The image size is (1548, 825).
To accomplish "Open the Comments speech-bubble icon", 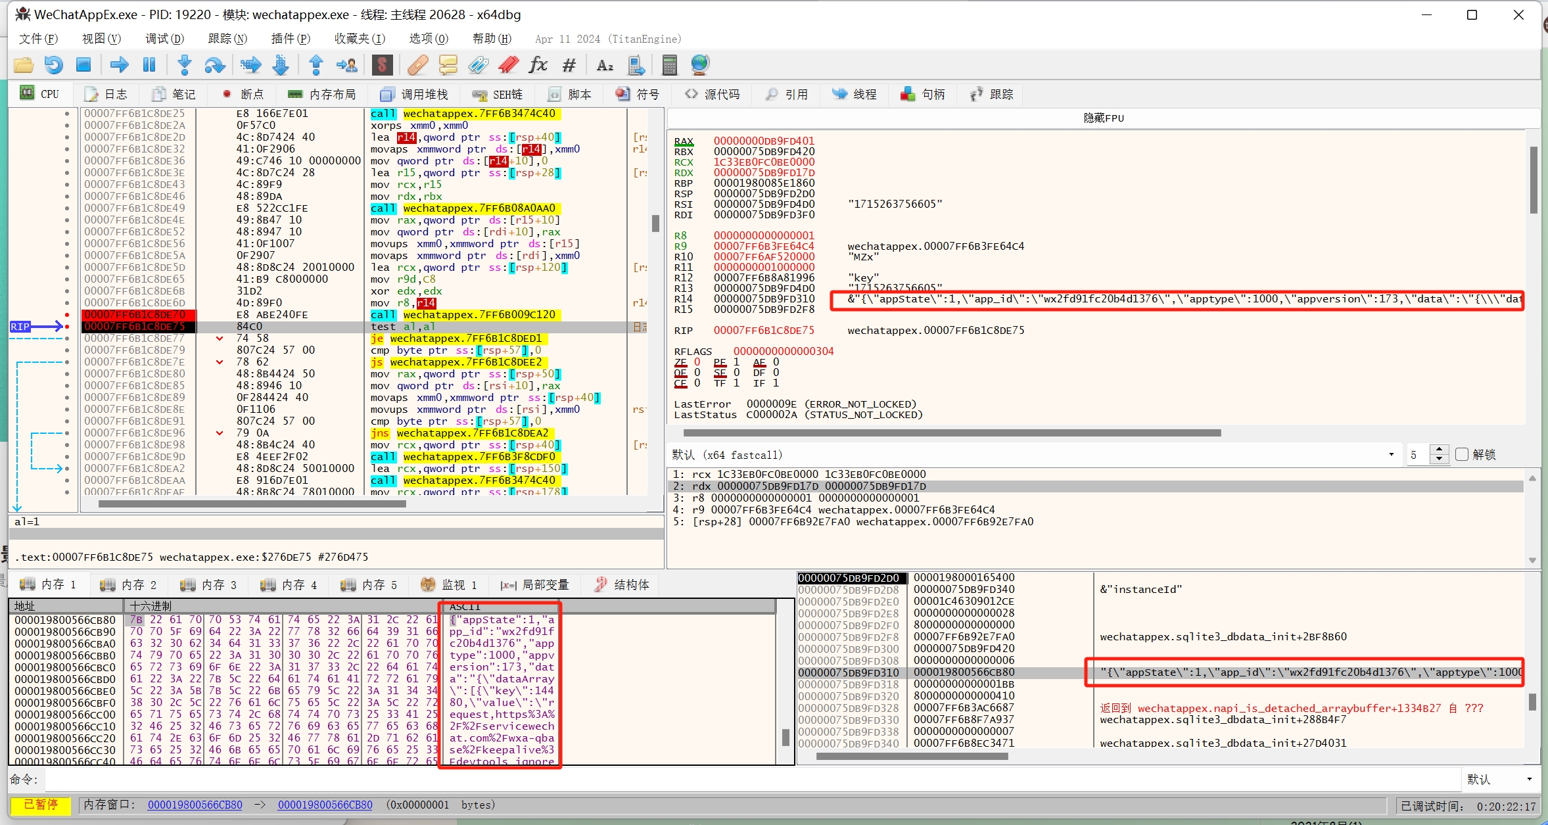I will point(448,64).
